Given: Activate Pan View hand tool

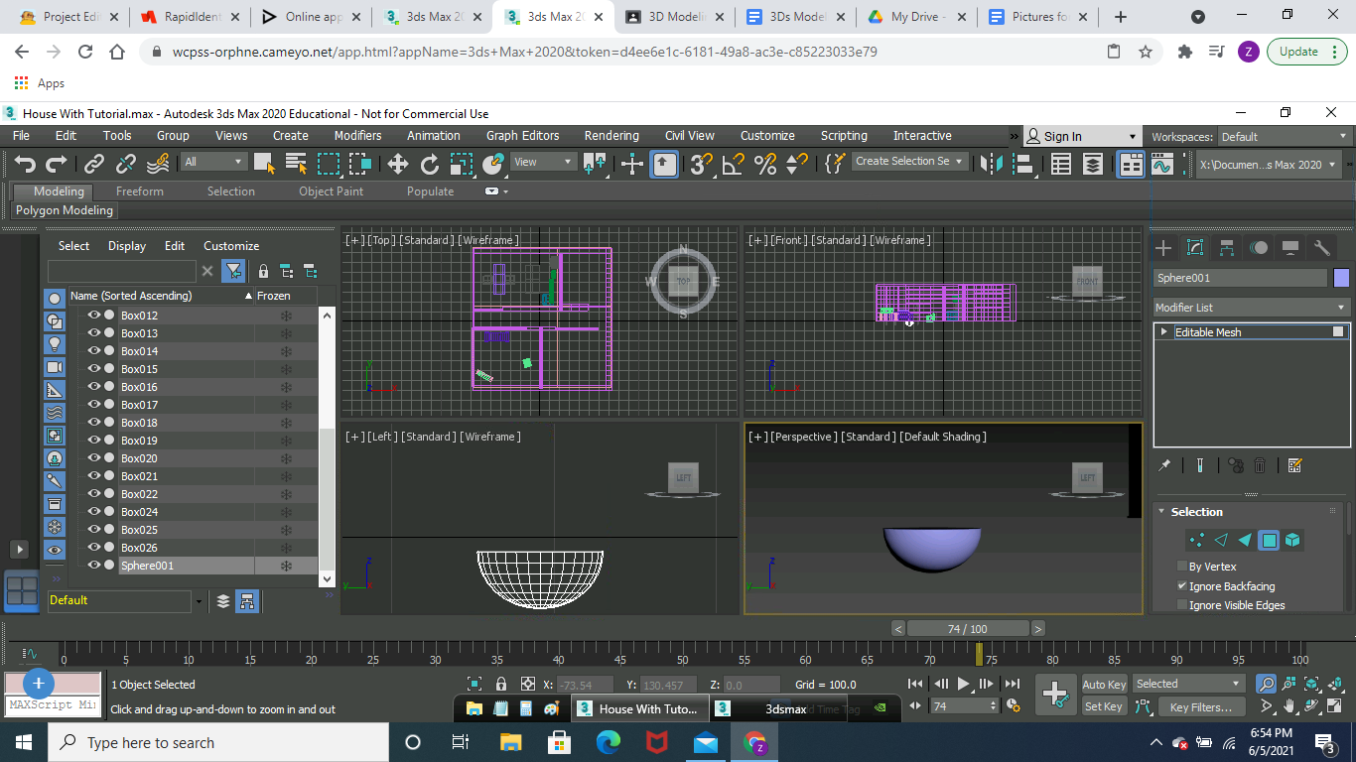Looking at the screenshot, I should 1289,706.
